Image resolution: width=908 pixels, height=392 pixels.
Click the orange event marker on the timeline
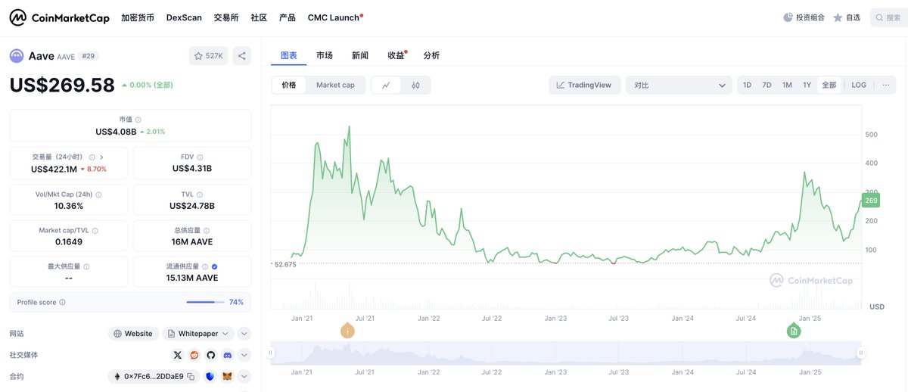click(347, 331)
